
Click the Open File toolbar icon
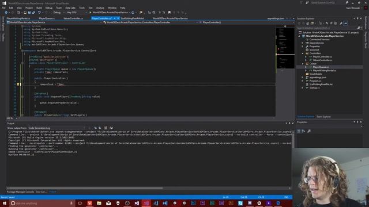(x=25, y=13)
